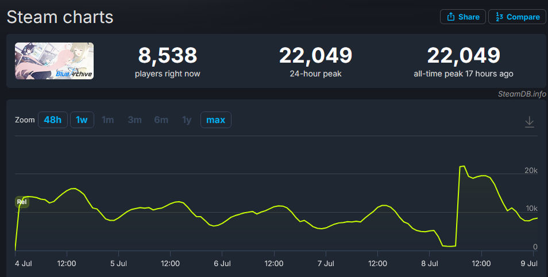Click the Steam charts heading
The width and height of the screenshot is (548, 277).
[x=60, y=17]
